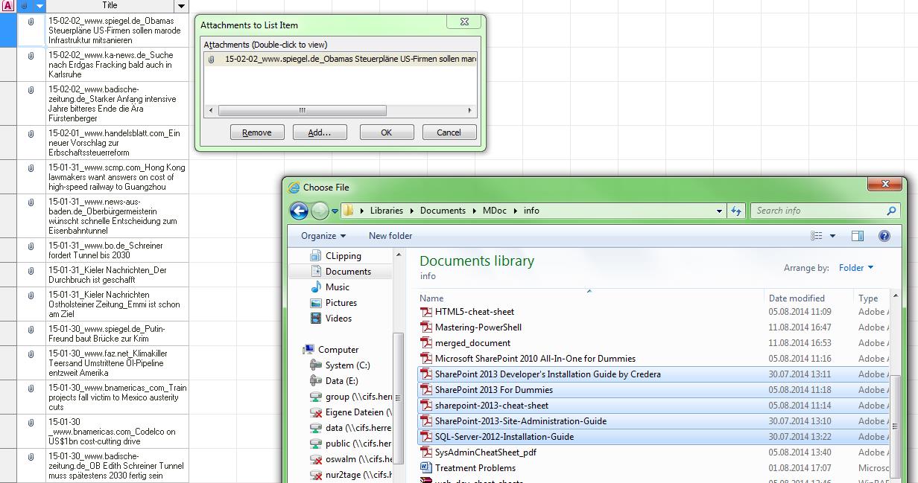Select list row 'spiegel.de_Putin-Freund baut Brücke zur Krim'

coord(118,334)
